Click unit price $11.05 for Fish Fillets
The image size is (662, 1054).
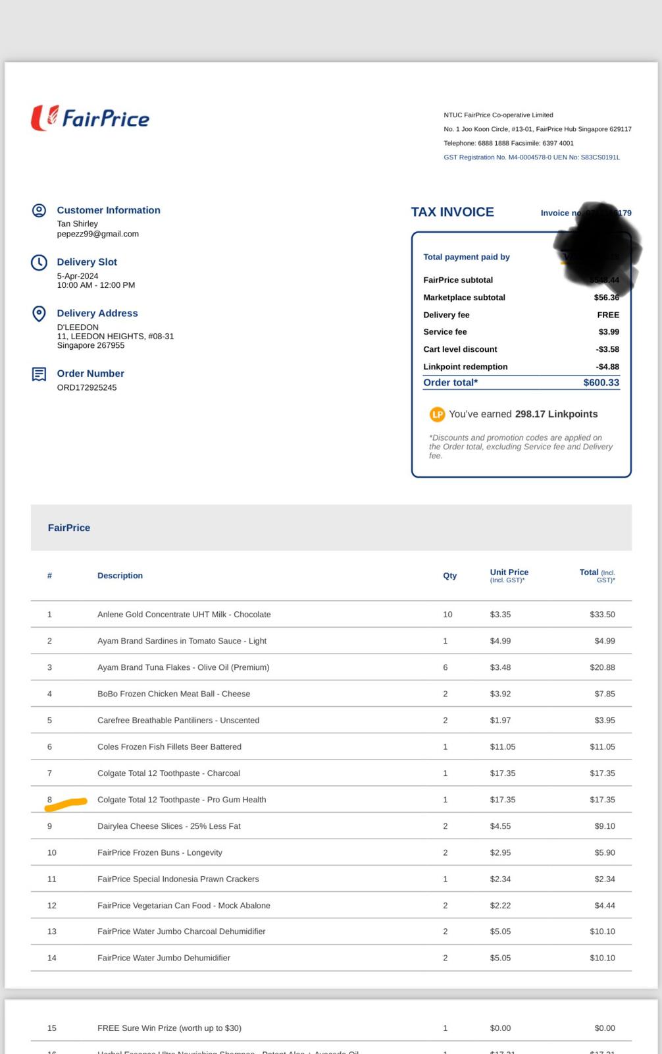503,746
